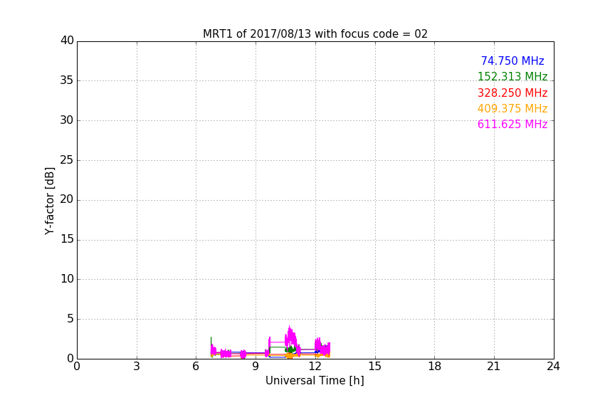Click the x-axis tick label 9
Screen dimensions: 615x410
[256, 367]
